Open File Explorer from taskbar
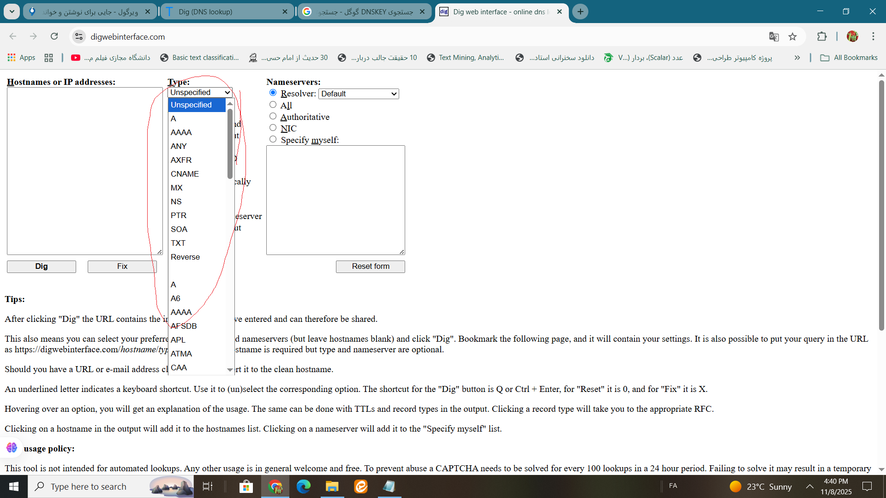The height and width of the screenshot is (498, 886). click(332, 486)
